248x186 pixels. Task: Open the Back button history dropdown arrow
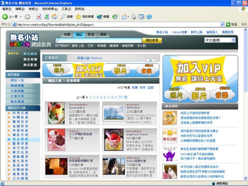[21, 17]
